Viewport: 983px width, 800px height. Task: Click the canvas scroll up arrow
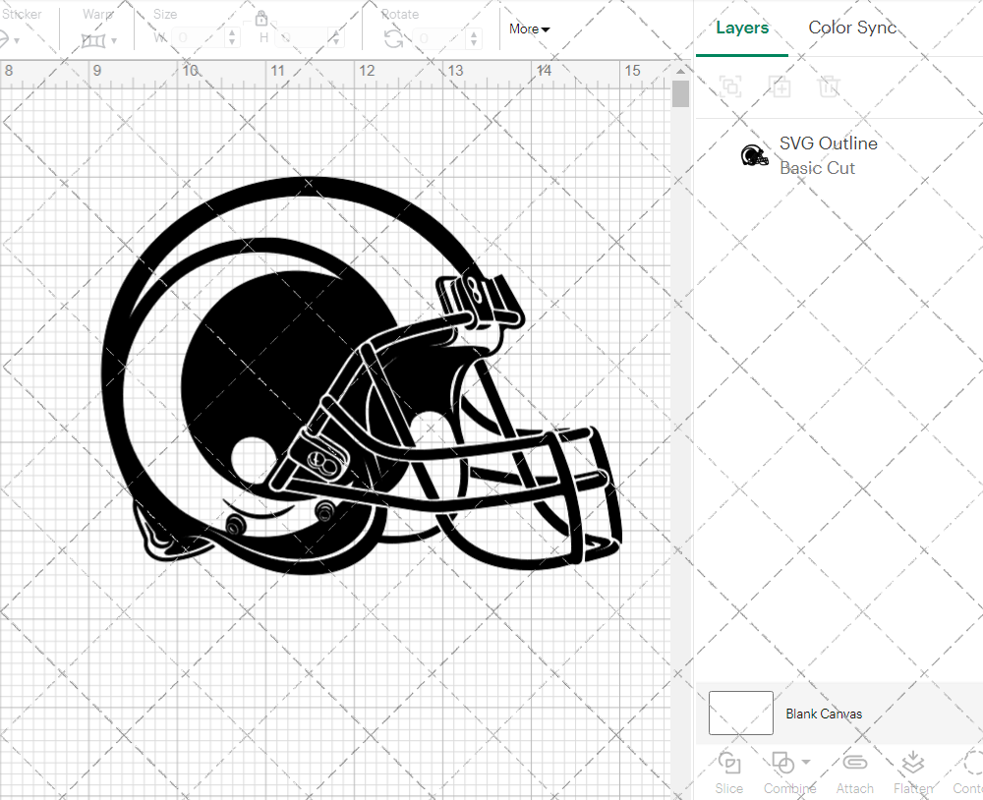click(680, 71)
